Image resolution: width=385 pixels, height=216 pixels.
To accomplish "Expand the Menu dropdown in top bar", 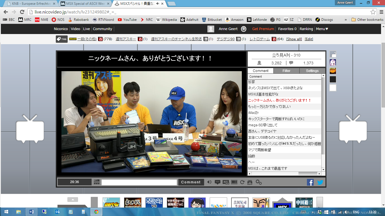I will [322, 29].
